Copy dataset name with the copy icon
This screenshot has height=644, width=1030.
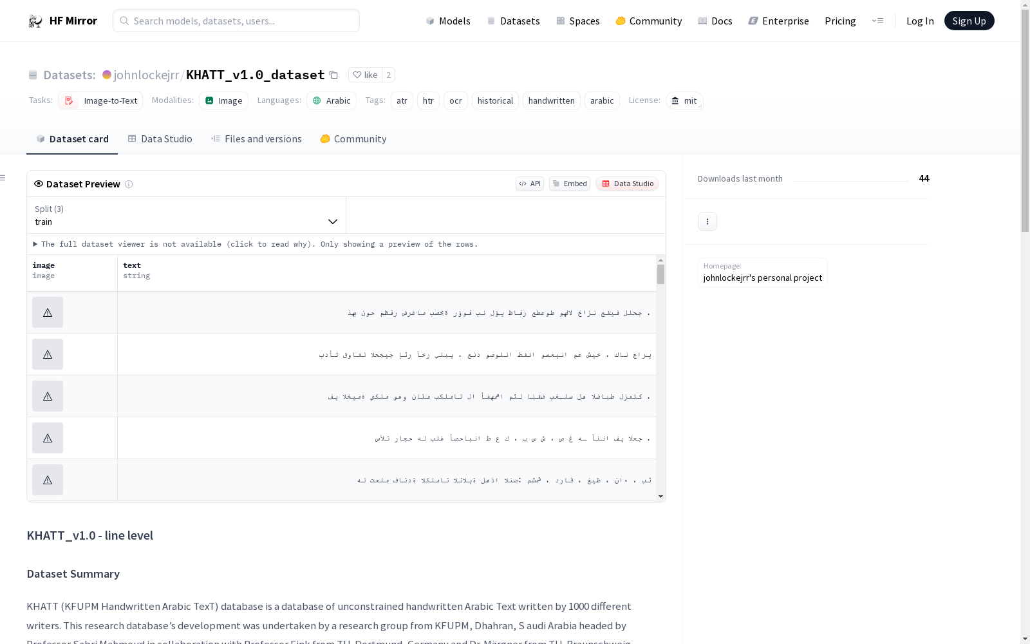pyautogui.click(x=333, y=75)
